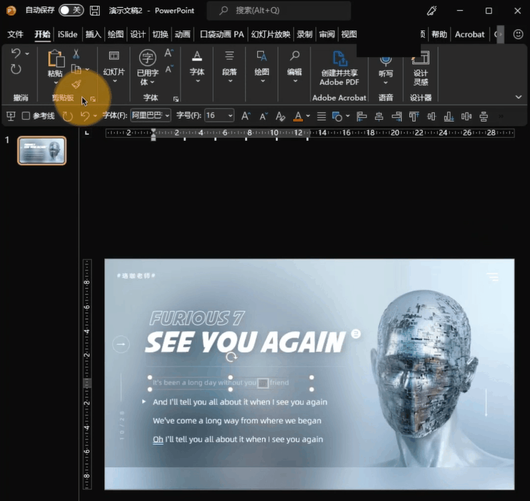Switch to the iSlide tab
This screenshot has height=501, width=530.
point(67,34)
